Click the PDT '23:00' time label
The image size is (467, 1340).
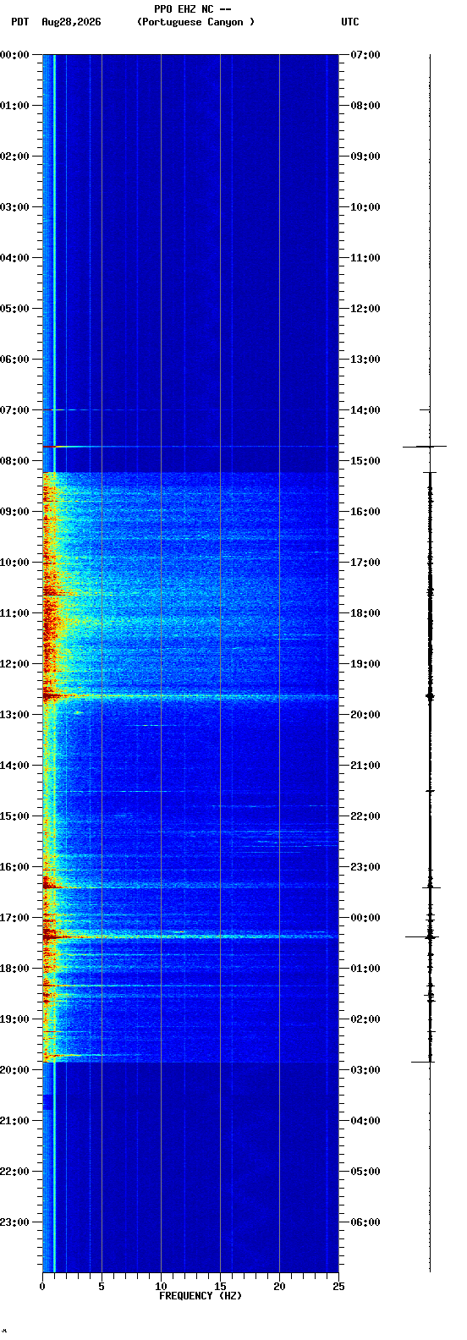click(x=14, y=1222)
